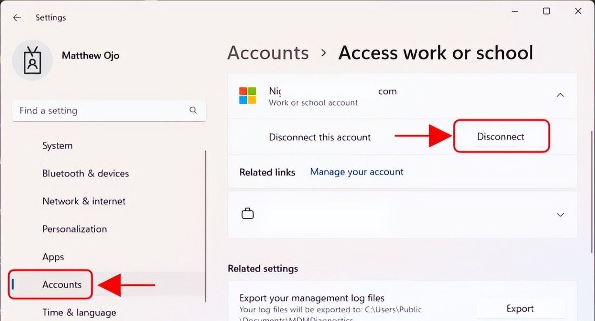Open Network & internet settings
The image size is (595, 321).
(84, 201)
